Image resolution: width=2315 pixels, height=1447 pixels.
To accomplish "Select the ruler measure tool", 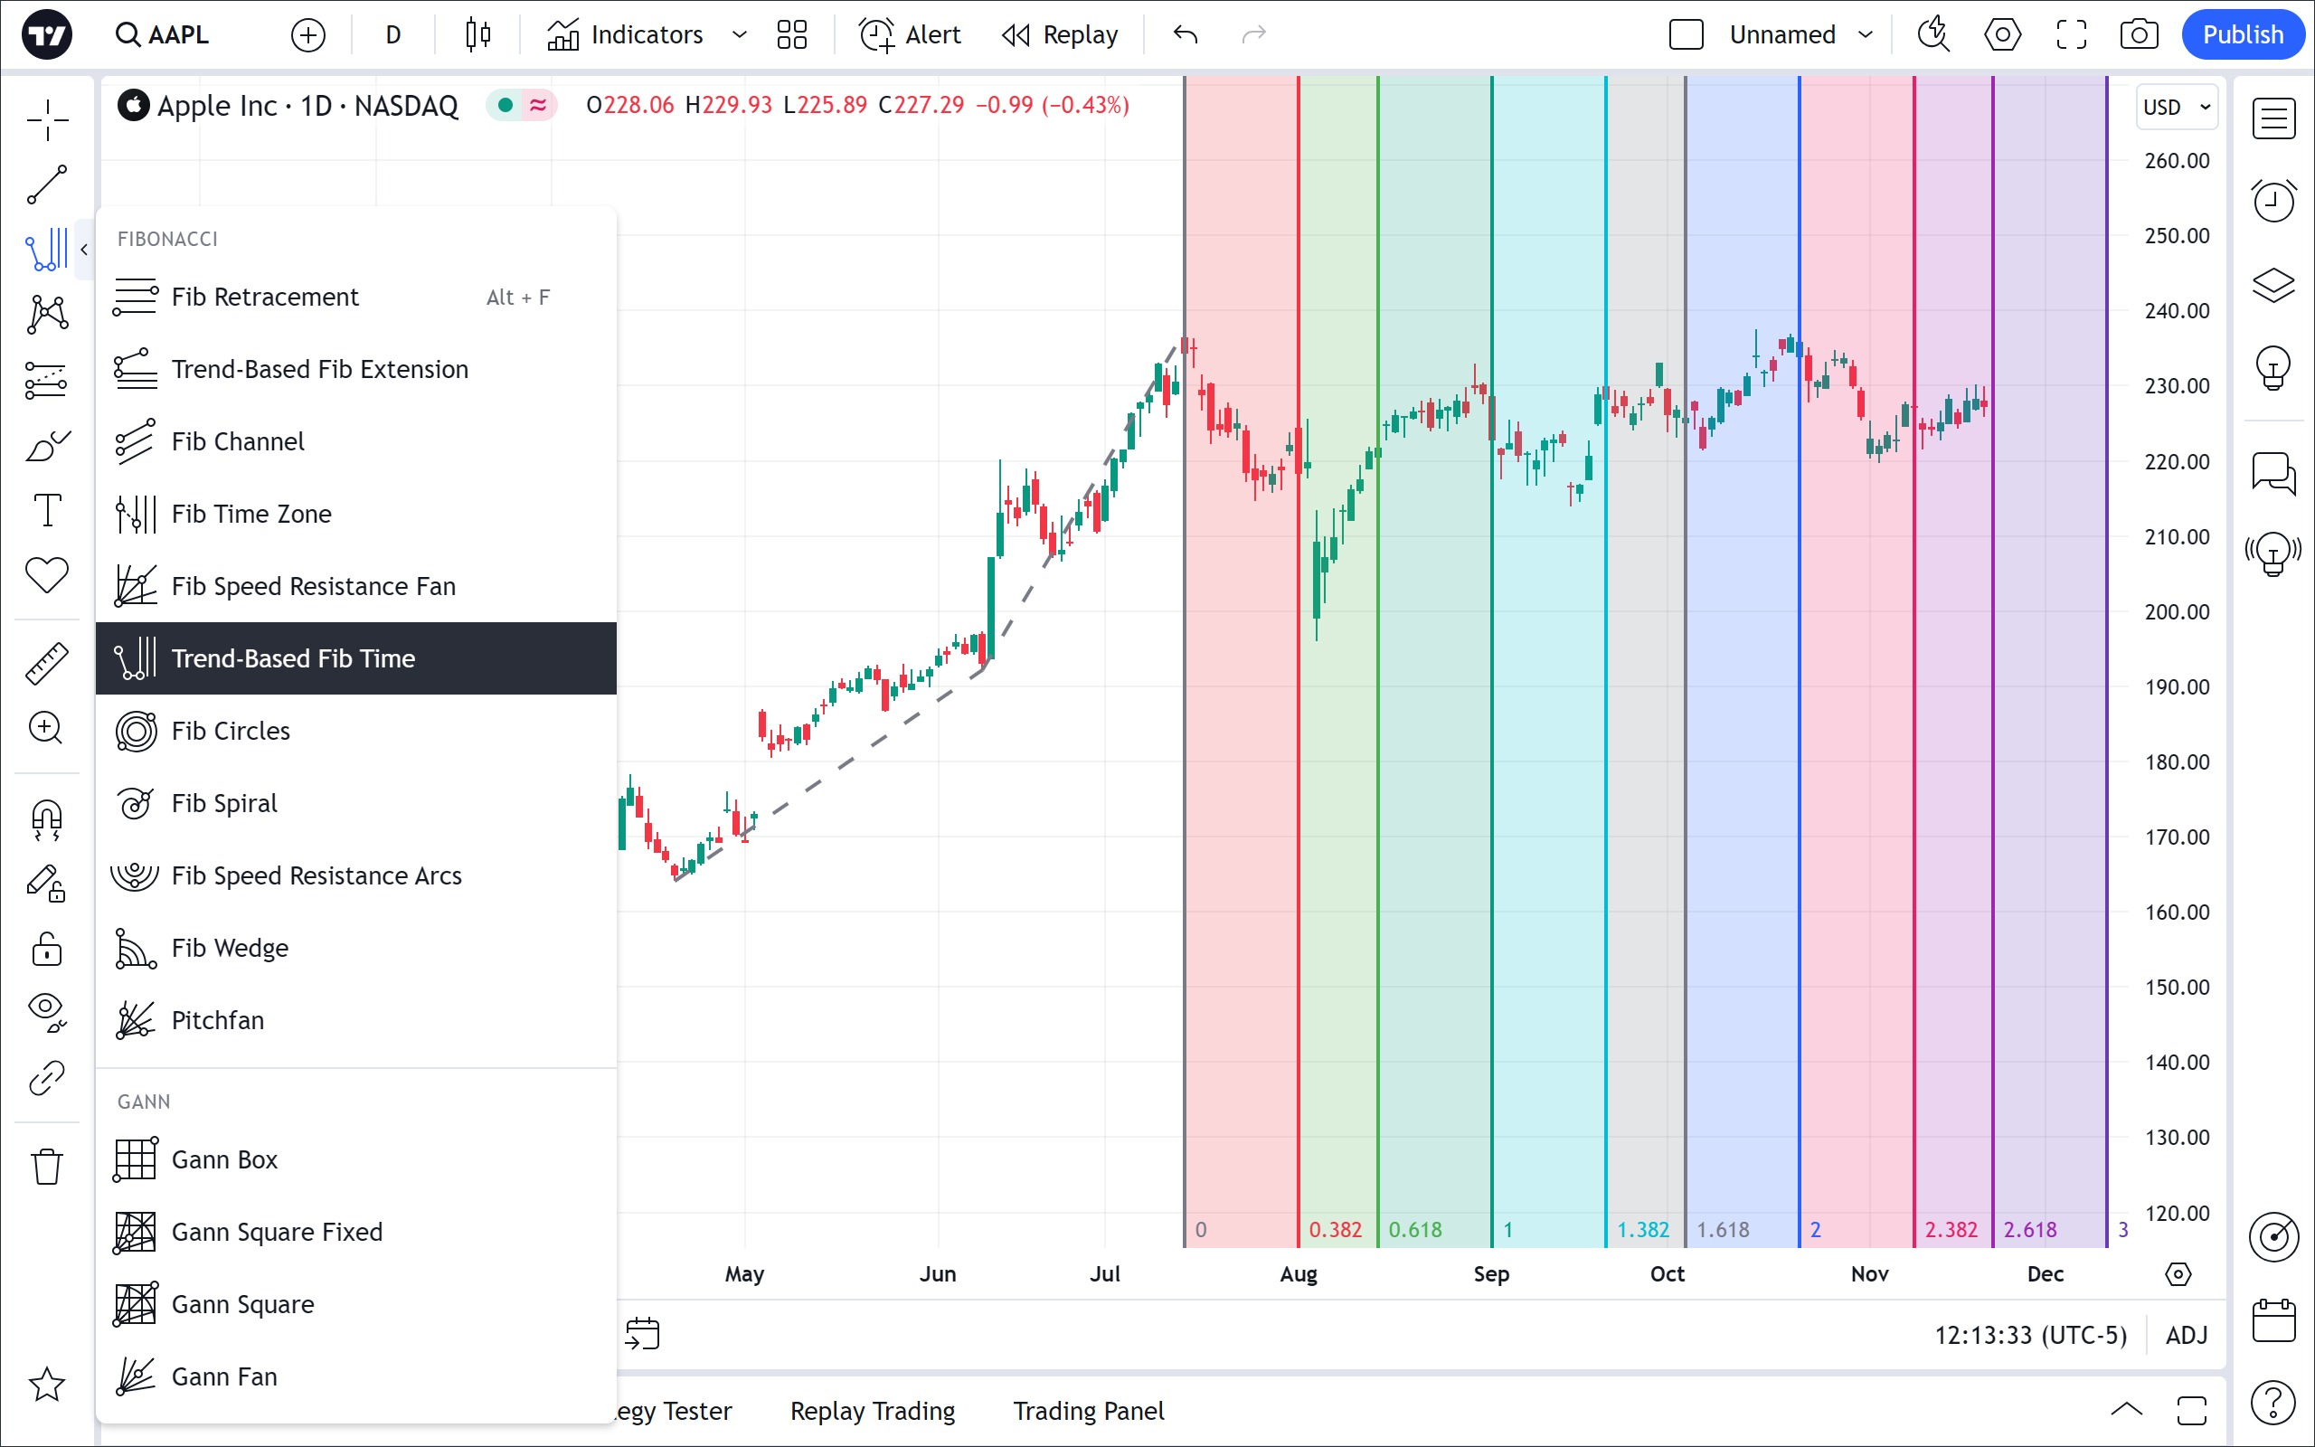I will point(47,663).
